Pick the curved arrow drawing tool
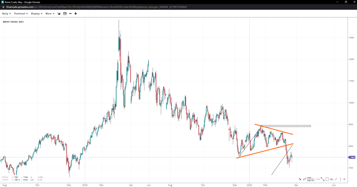The image size is (357, 187). (304, 179)
